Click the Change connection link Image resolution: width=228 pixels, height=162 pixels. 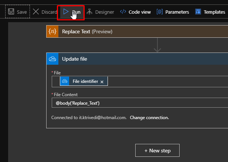149,118
